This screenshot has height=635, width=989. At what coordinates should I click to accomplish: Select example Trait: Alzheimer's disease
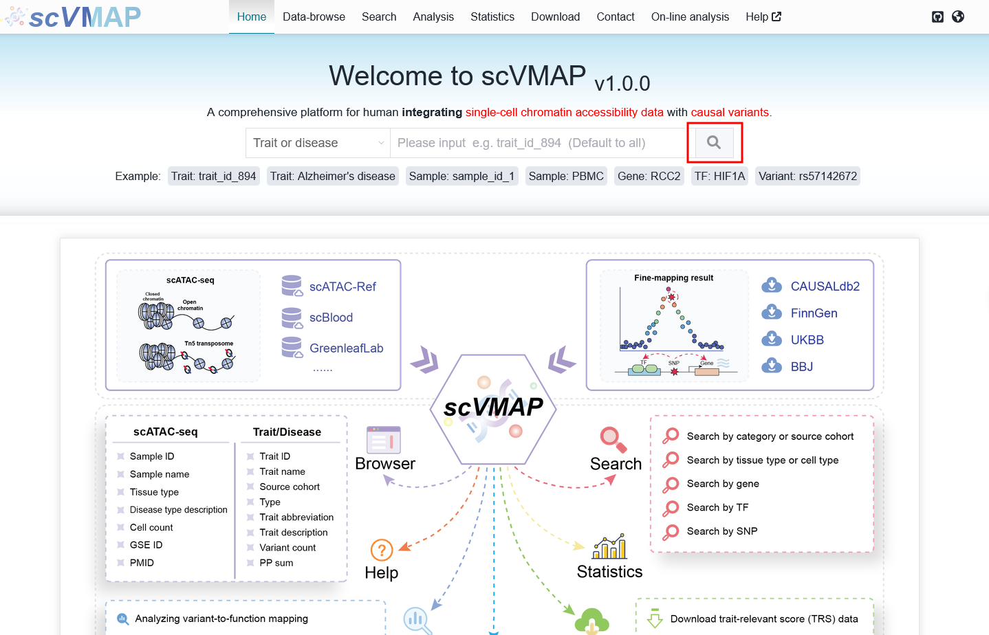pos(333,176)
